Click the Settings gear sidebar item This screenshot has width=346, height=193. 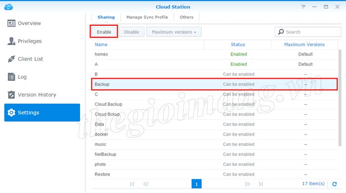(x=42, y=112)
